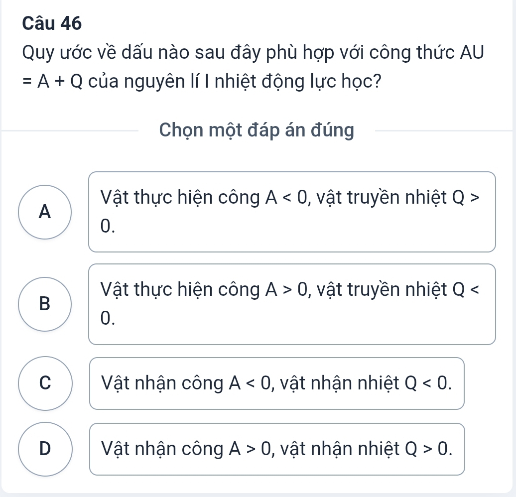Viewport: 516px width, 497px height.
Task: Click '= A + Q' formula in question
Action: click(53, 80)
